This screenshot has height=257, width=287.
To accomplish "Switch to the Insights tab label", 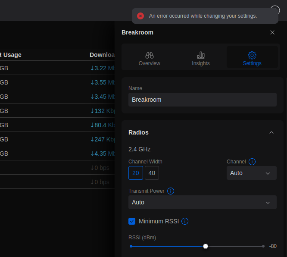I will (x=201, y=63).
